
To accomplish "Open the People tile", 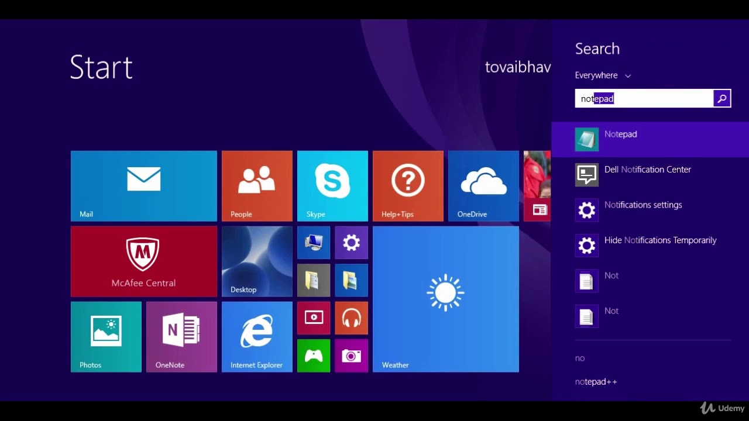I will pos(257,186).
